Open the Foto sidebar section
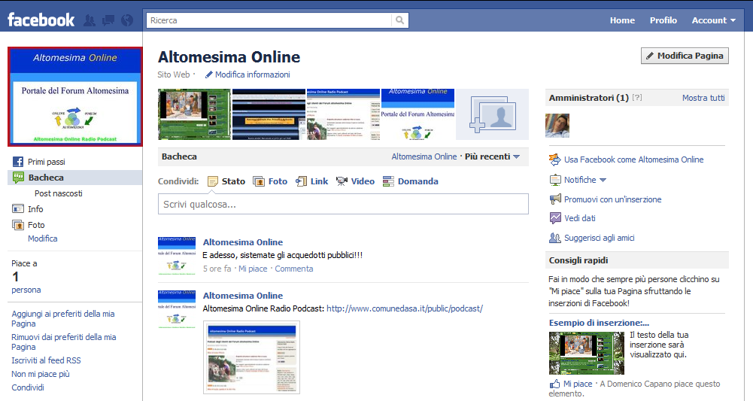This screenshot has height=401, width=753. pos(36,225)
